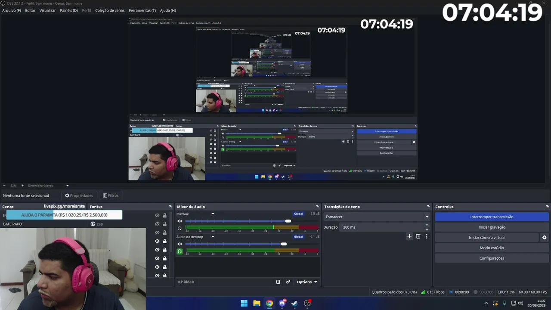
Task: Click the Propriedades button
Action: pos(79,195)
